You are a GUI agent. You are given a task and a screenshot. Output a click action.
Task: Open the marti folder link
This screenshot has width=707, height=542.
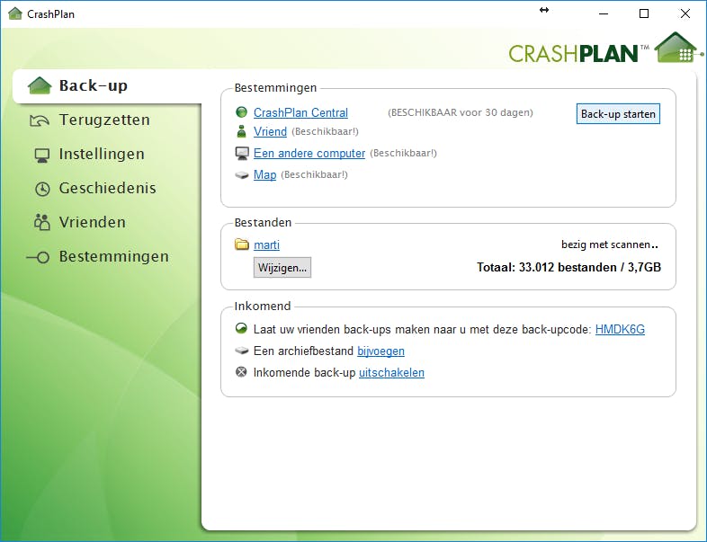point(266,244)
